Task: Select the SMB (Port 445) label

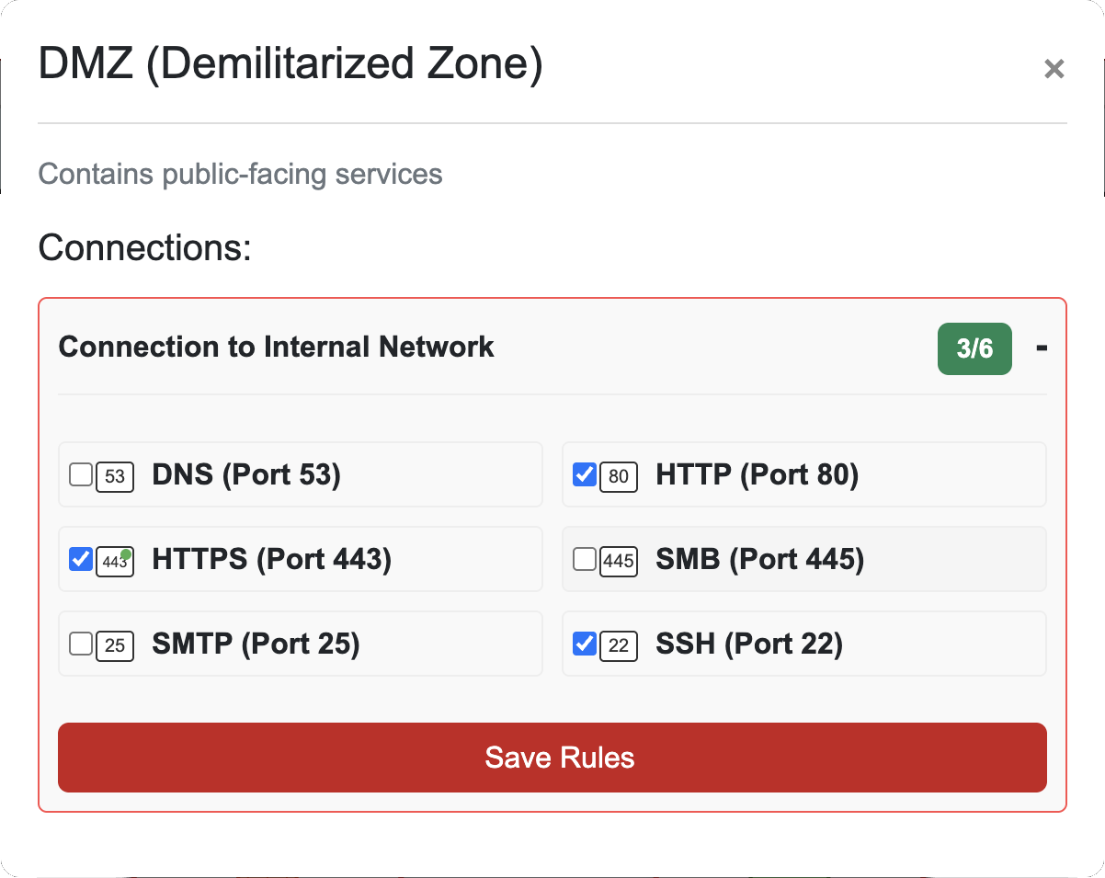Action: click(x=759, y=560)
